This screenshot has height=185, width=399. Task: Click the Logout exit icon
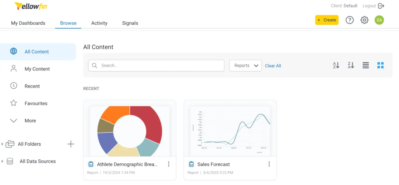click(x=381, y=6)
